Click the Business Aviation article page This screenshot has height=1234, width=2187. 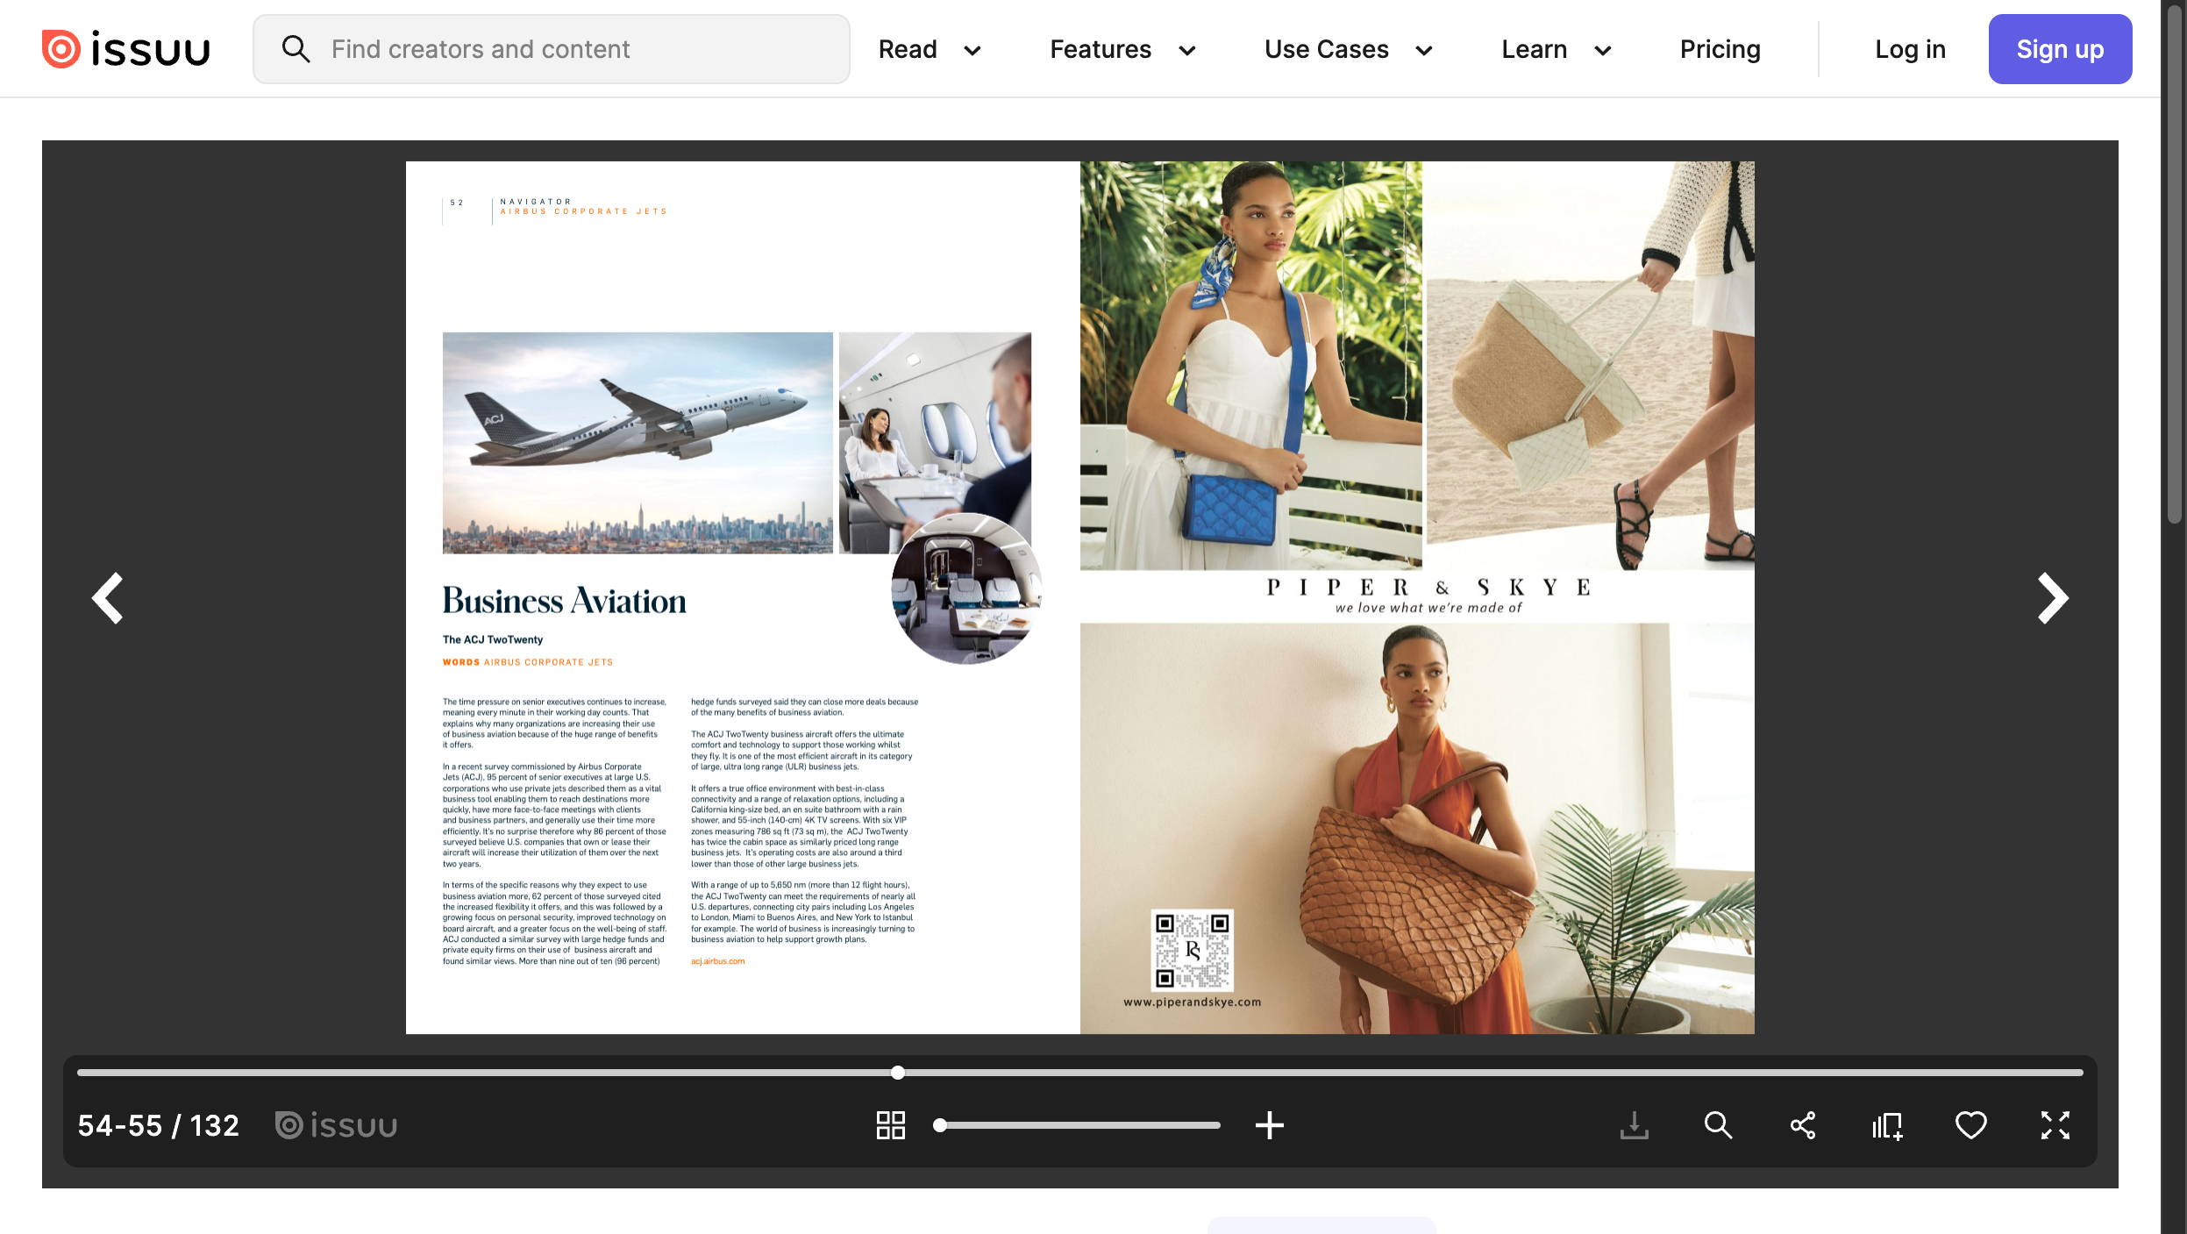[743, 597]
